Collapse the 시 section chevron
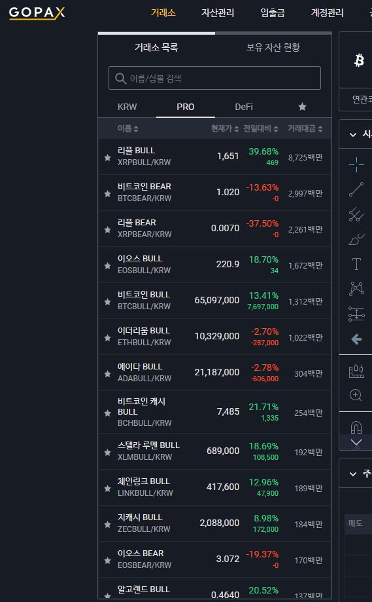The image size is (372, 602). [x=353, y=134]
